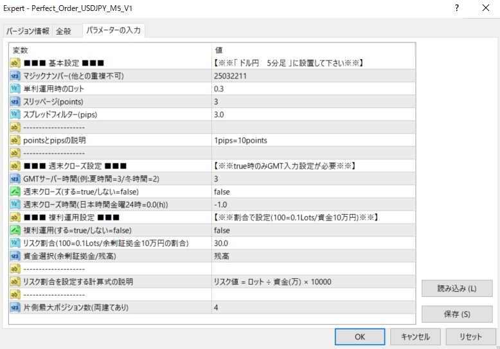Image resolution: width=500 pixels, height=349 pixels.
Task: Edit weekend close time value -1.0
Action: pyautogui.click(x=314, y=204)
